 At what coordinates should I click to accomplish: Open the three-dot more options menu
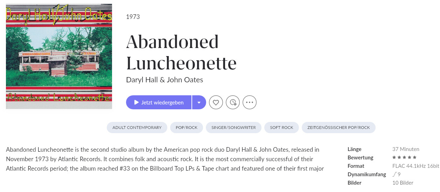(250, 102)
